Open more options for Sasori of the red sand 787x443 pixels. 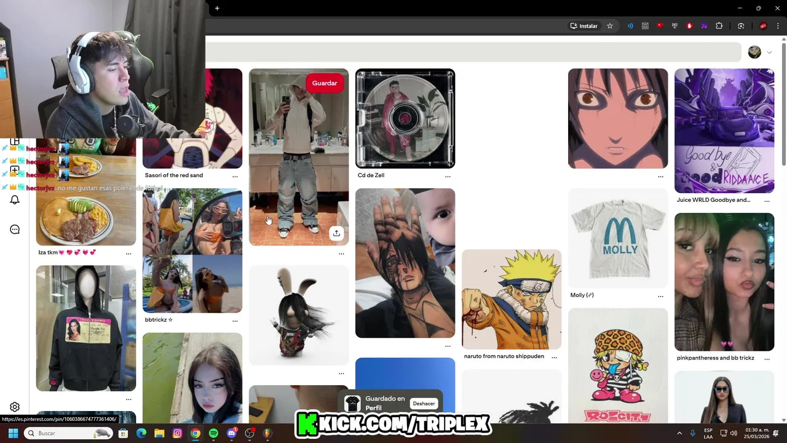coord(235,177)
